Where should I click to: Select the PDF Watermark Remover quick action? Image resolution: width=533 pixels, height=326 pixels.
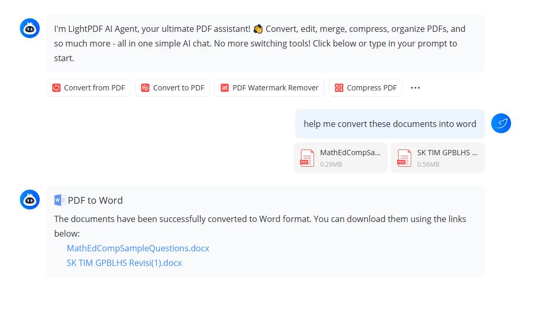pyautogui.click(x=269, y=88)
